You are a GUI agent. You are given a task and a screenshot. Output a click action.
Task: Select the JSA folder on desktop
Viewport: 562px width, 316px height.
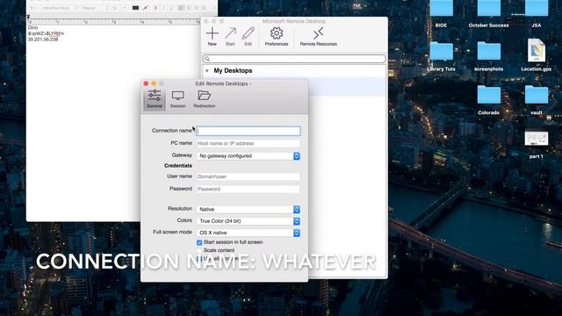point(537,9)
